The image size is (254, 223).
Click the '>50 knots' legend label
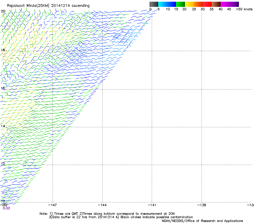click(x=244, y=9)
